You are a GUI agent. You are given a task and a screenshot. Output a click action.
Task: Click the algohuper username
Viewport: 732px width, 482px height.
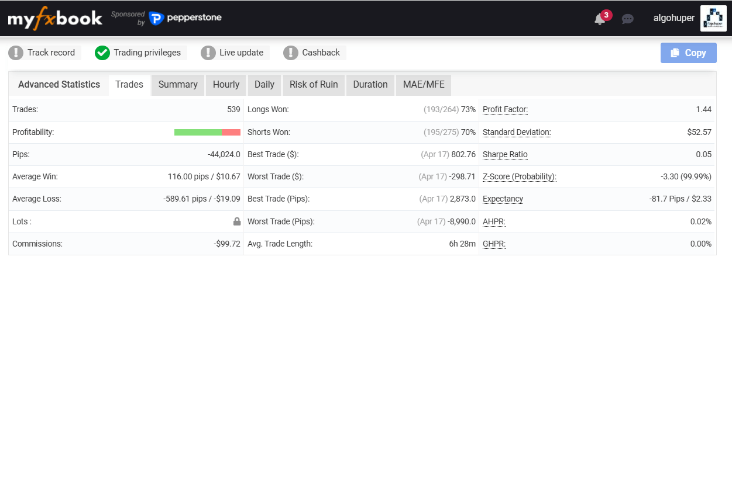tap(674, 18)
